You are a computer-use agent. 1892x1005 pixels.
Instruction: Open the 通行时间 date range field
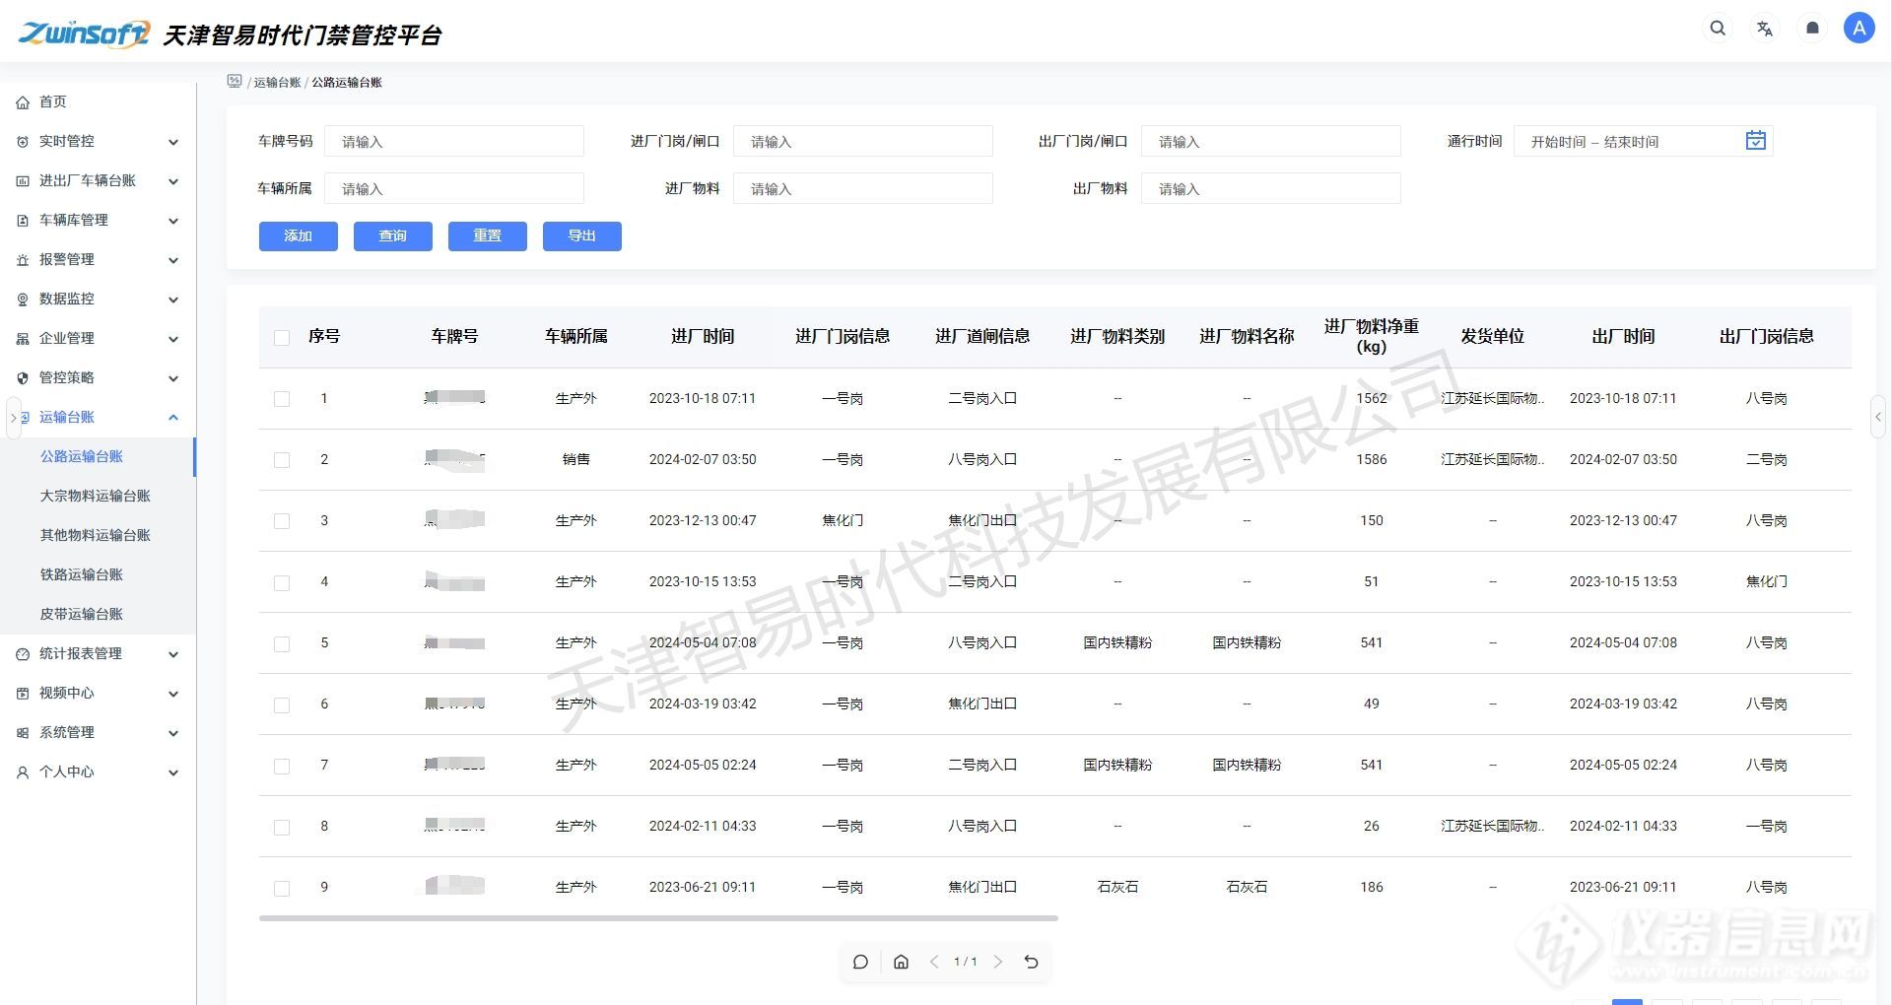[1644, 141]
